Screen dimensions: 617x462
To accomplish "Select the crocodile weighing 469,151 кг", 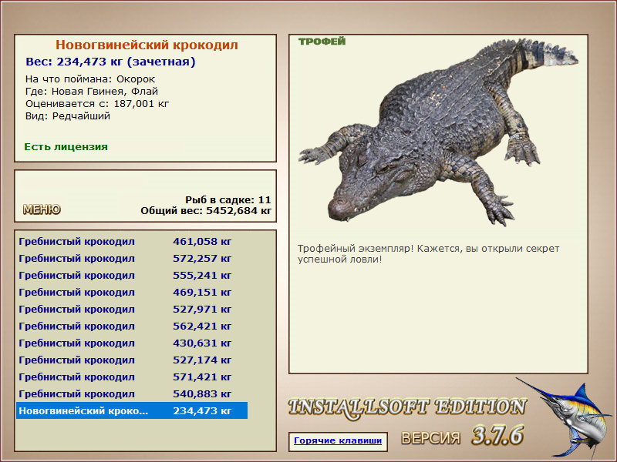I will click(x=132, y=293).
